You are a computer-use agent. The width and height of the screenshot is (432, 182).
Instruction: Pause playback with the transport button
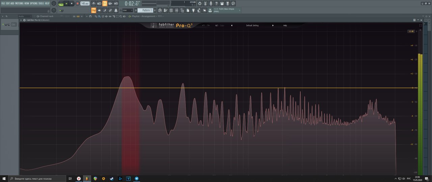66,3
